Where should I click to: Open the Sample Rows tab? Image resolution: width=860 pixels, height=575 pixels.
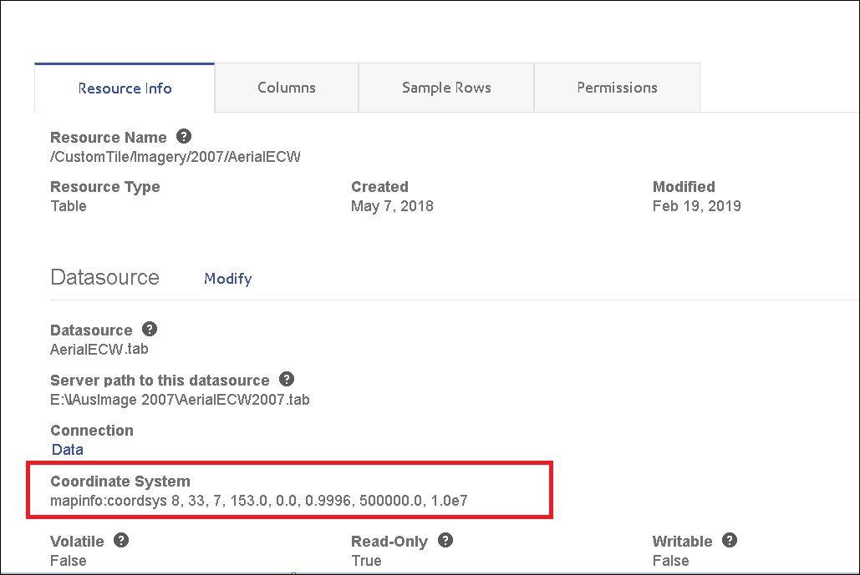[446, 88]
